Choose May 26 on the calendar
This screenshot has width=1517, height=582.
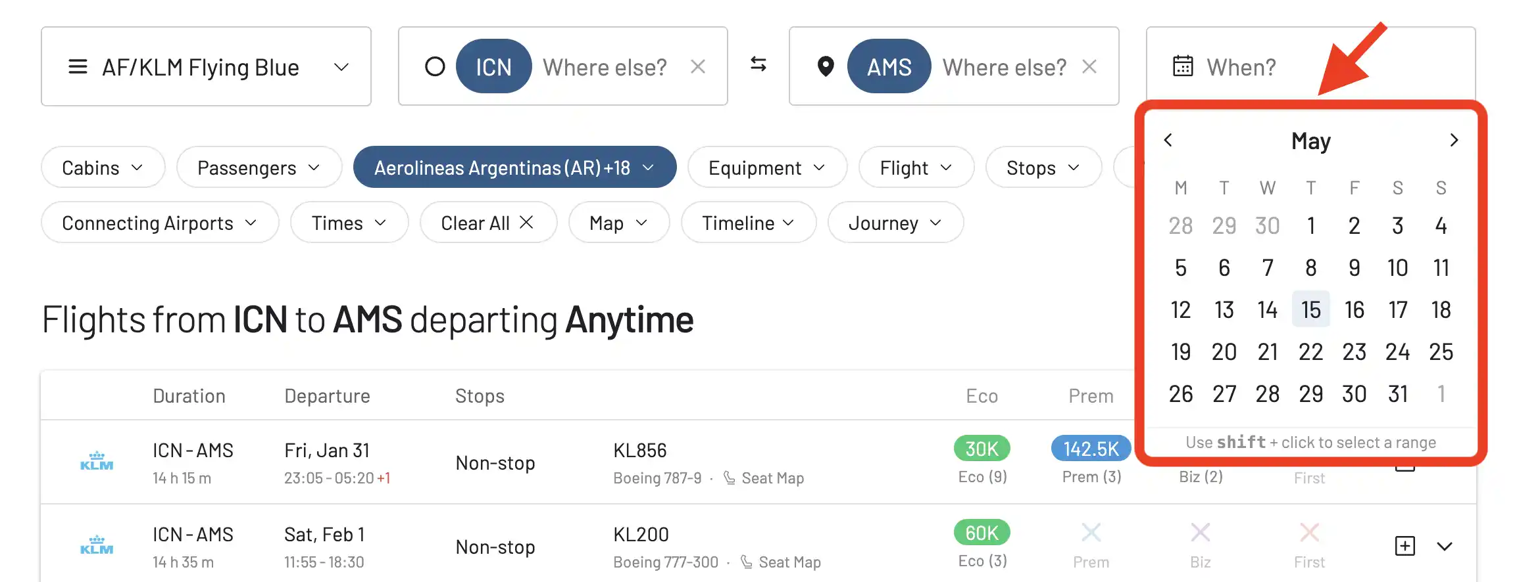1180,393
